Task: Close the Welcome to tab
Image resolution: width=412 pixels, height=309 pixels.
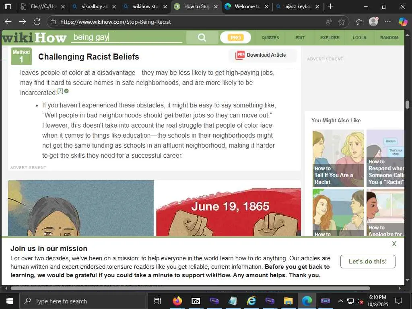Action: pyautogui.click(x=266, y=7)
